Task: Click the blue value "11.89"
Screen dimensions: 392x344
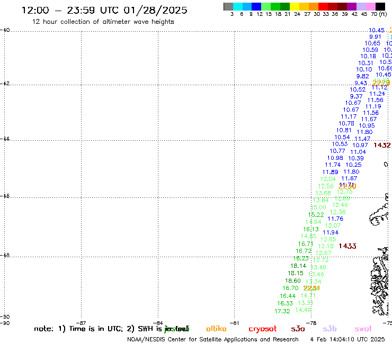Action: [330, 173]
